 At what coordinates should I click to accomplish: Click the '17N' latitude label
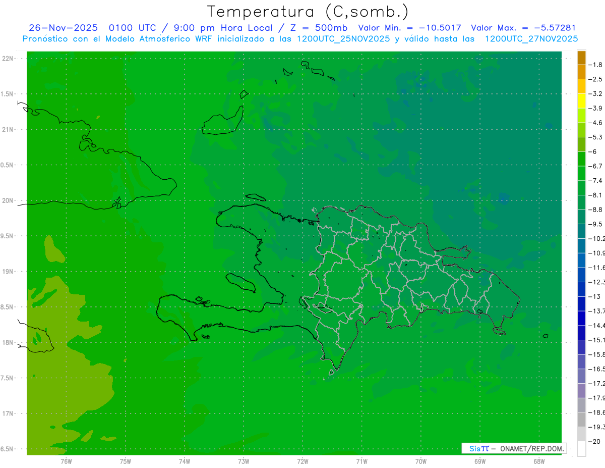pos(7,413)
